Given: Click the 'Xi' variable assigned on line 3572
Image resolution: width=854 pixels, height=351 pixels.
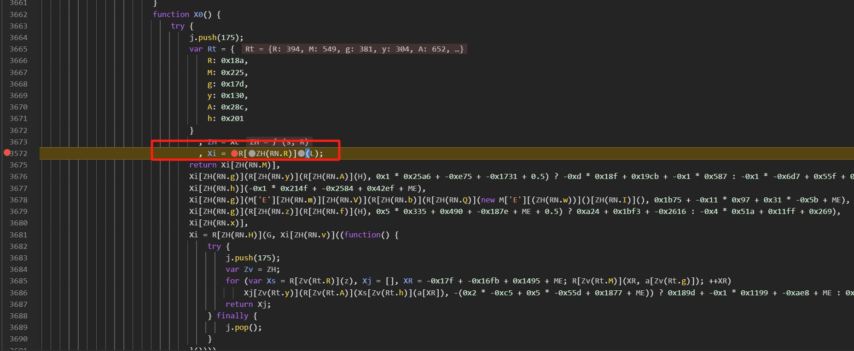Looking at the screenshot, I should tap(212, 153).
